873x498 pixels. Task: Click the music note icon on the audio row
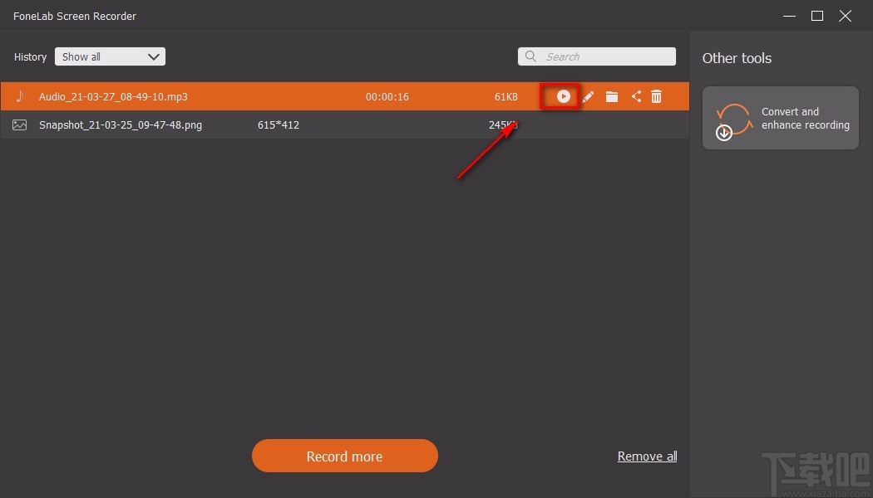[x=21, y=96]
